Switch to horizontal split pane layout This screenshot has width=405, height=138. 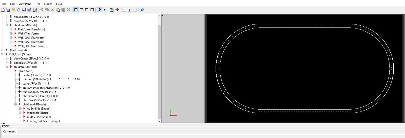tap(81, 10)
